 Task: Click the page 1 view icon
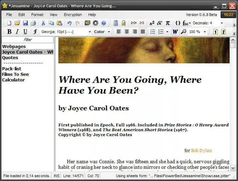point(215,32)
